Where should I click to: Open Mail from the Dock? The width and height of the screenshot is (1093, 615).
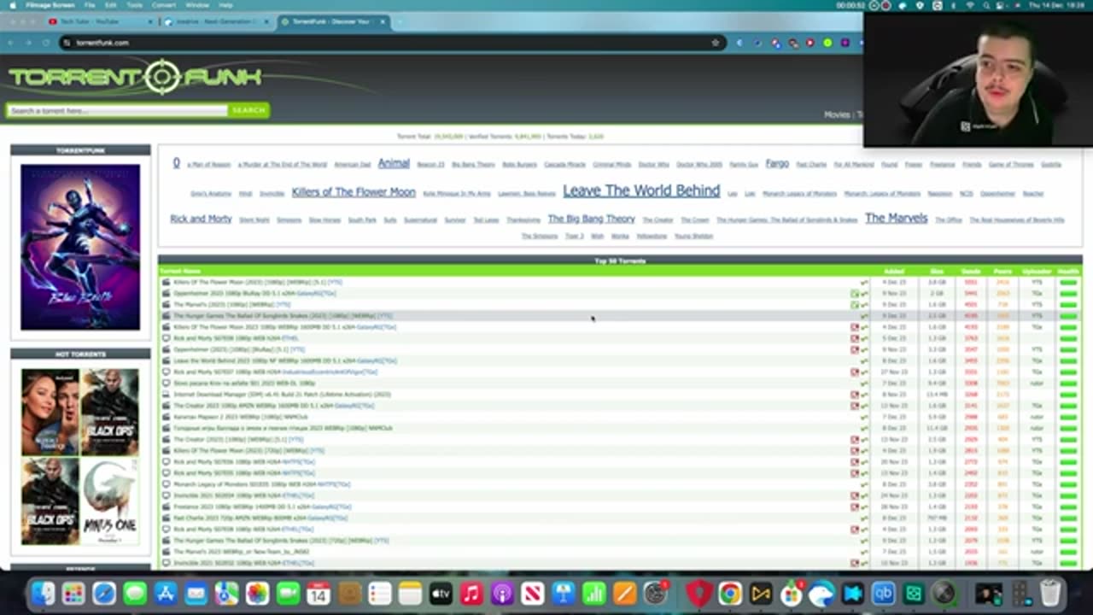click(x=196, y=593)
